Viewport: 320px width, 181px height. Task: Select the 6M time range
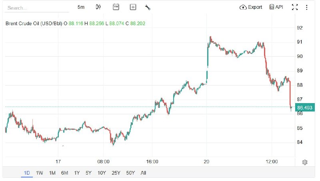(x=64, y=173)
